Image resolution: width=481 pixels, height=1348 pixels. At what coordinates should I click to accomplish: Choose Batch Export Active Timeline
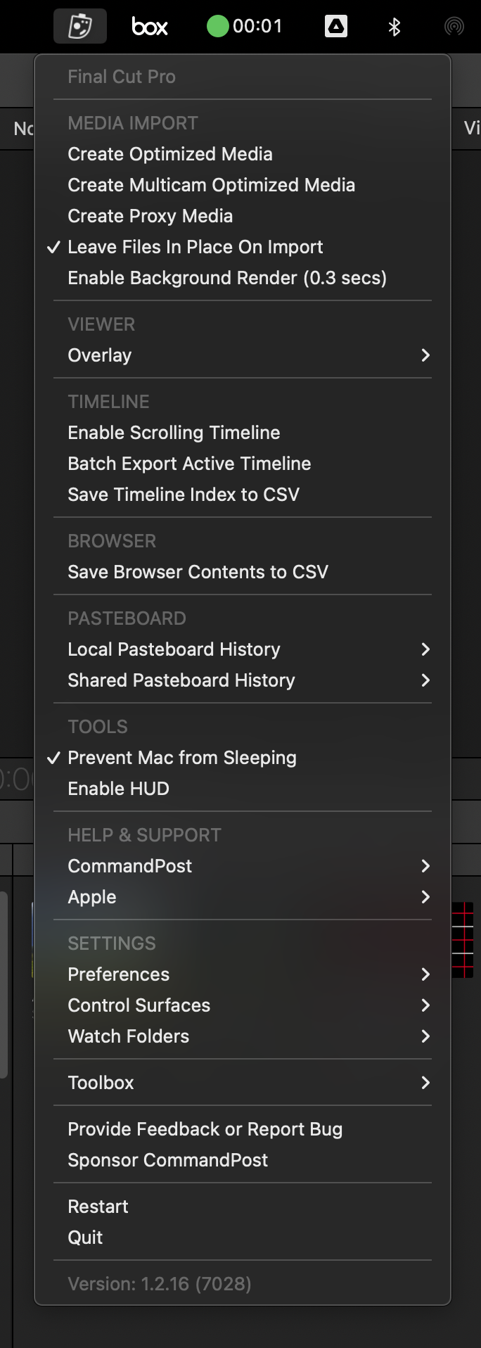tap(243, 464)
